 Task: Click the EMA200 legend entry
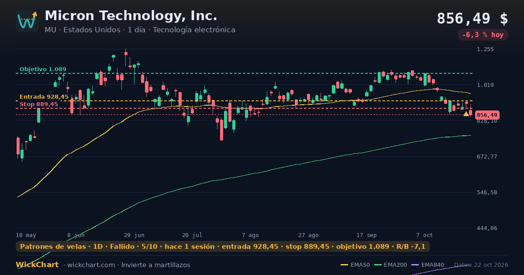point(390,265)
